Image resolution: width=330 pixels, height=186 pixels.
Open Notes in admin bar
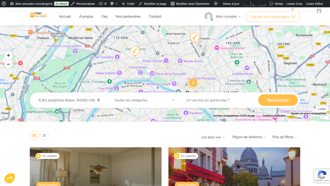pos(276,4)
